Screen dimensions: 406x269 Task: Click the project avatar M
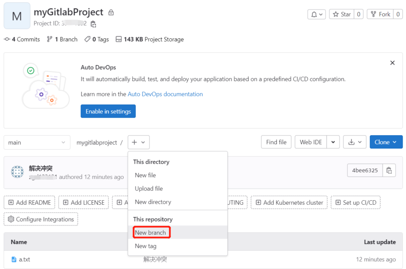17,16
